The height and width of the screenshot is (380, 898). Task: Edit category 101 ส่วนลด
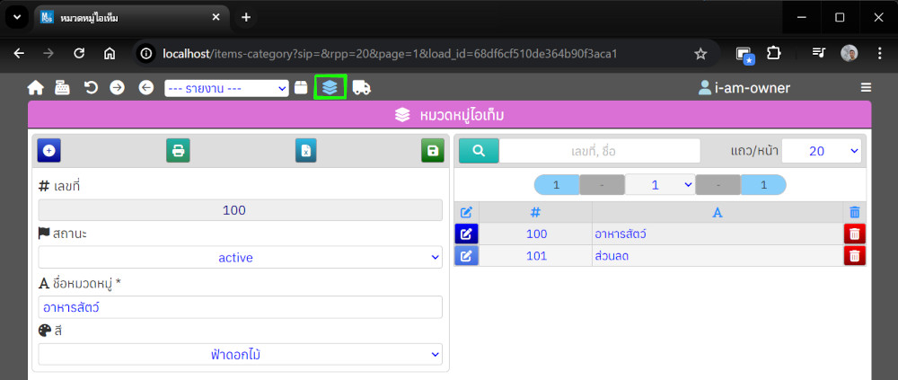[466, 256]
